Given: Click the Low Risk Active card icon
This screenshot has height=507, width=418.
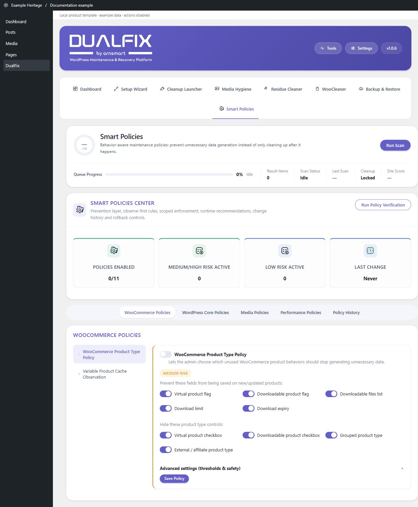Looking at the screenshot, I should (x=285, y=251).
